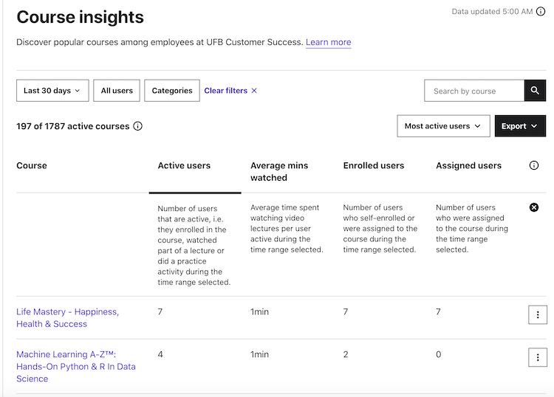Follow the Learn more link

click(328, 43)
